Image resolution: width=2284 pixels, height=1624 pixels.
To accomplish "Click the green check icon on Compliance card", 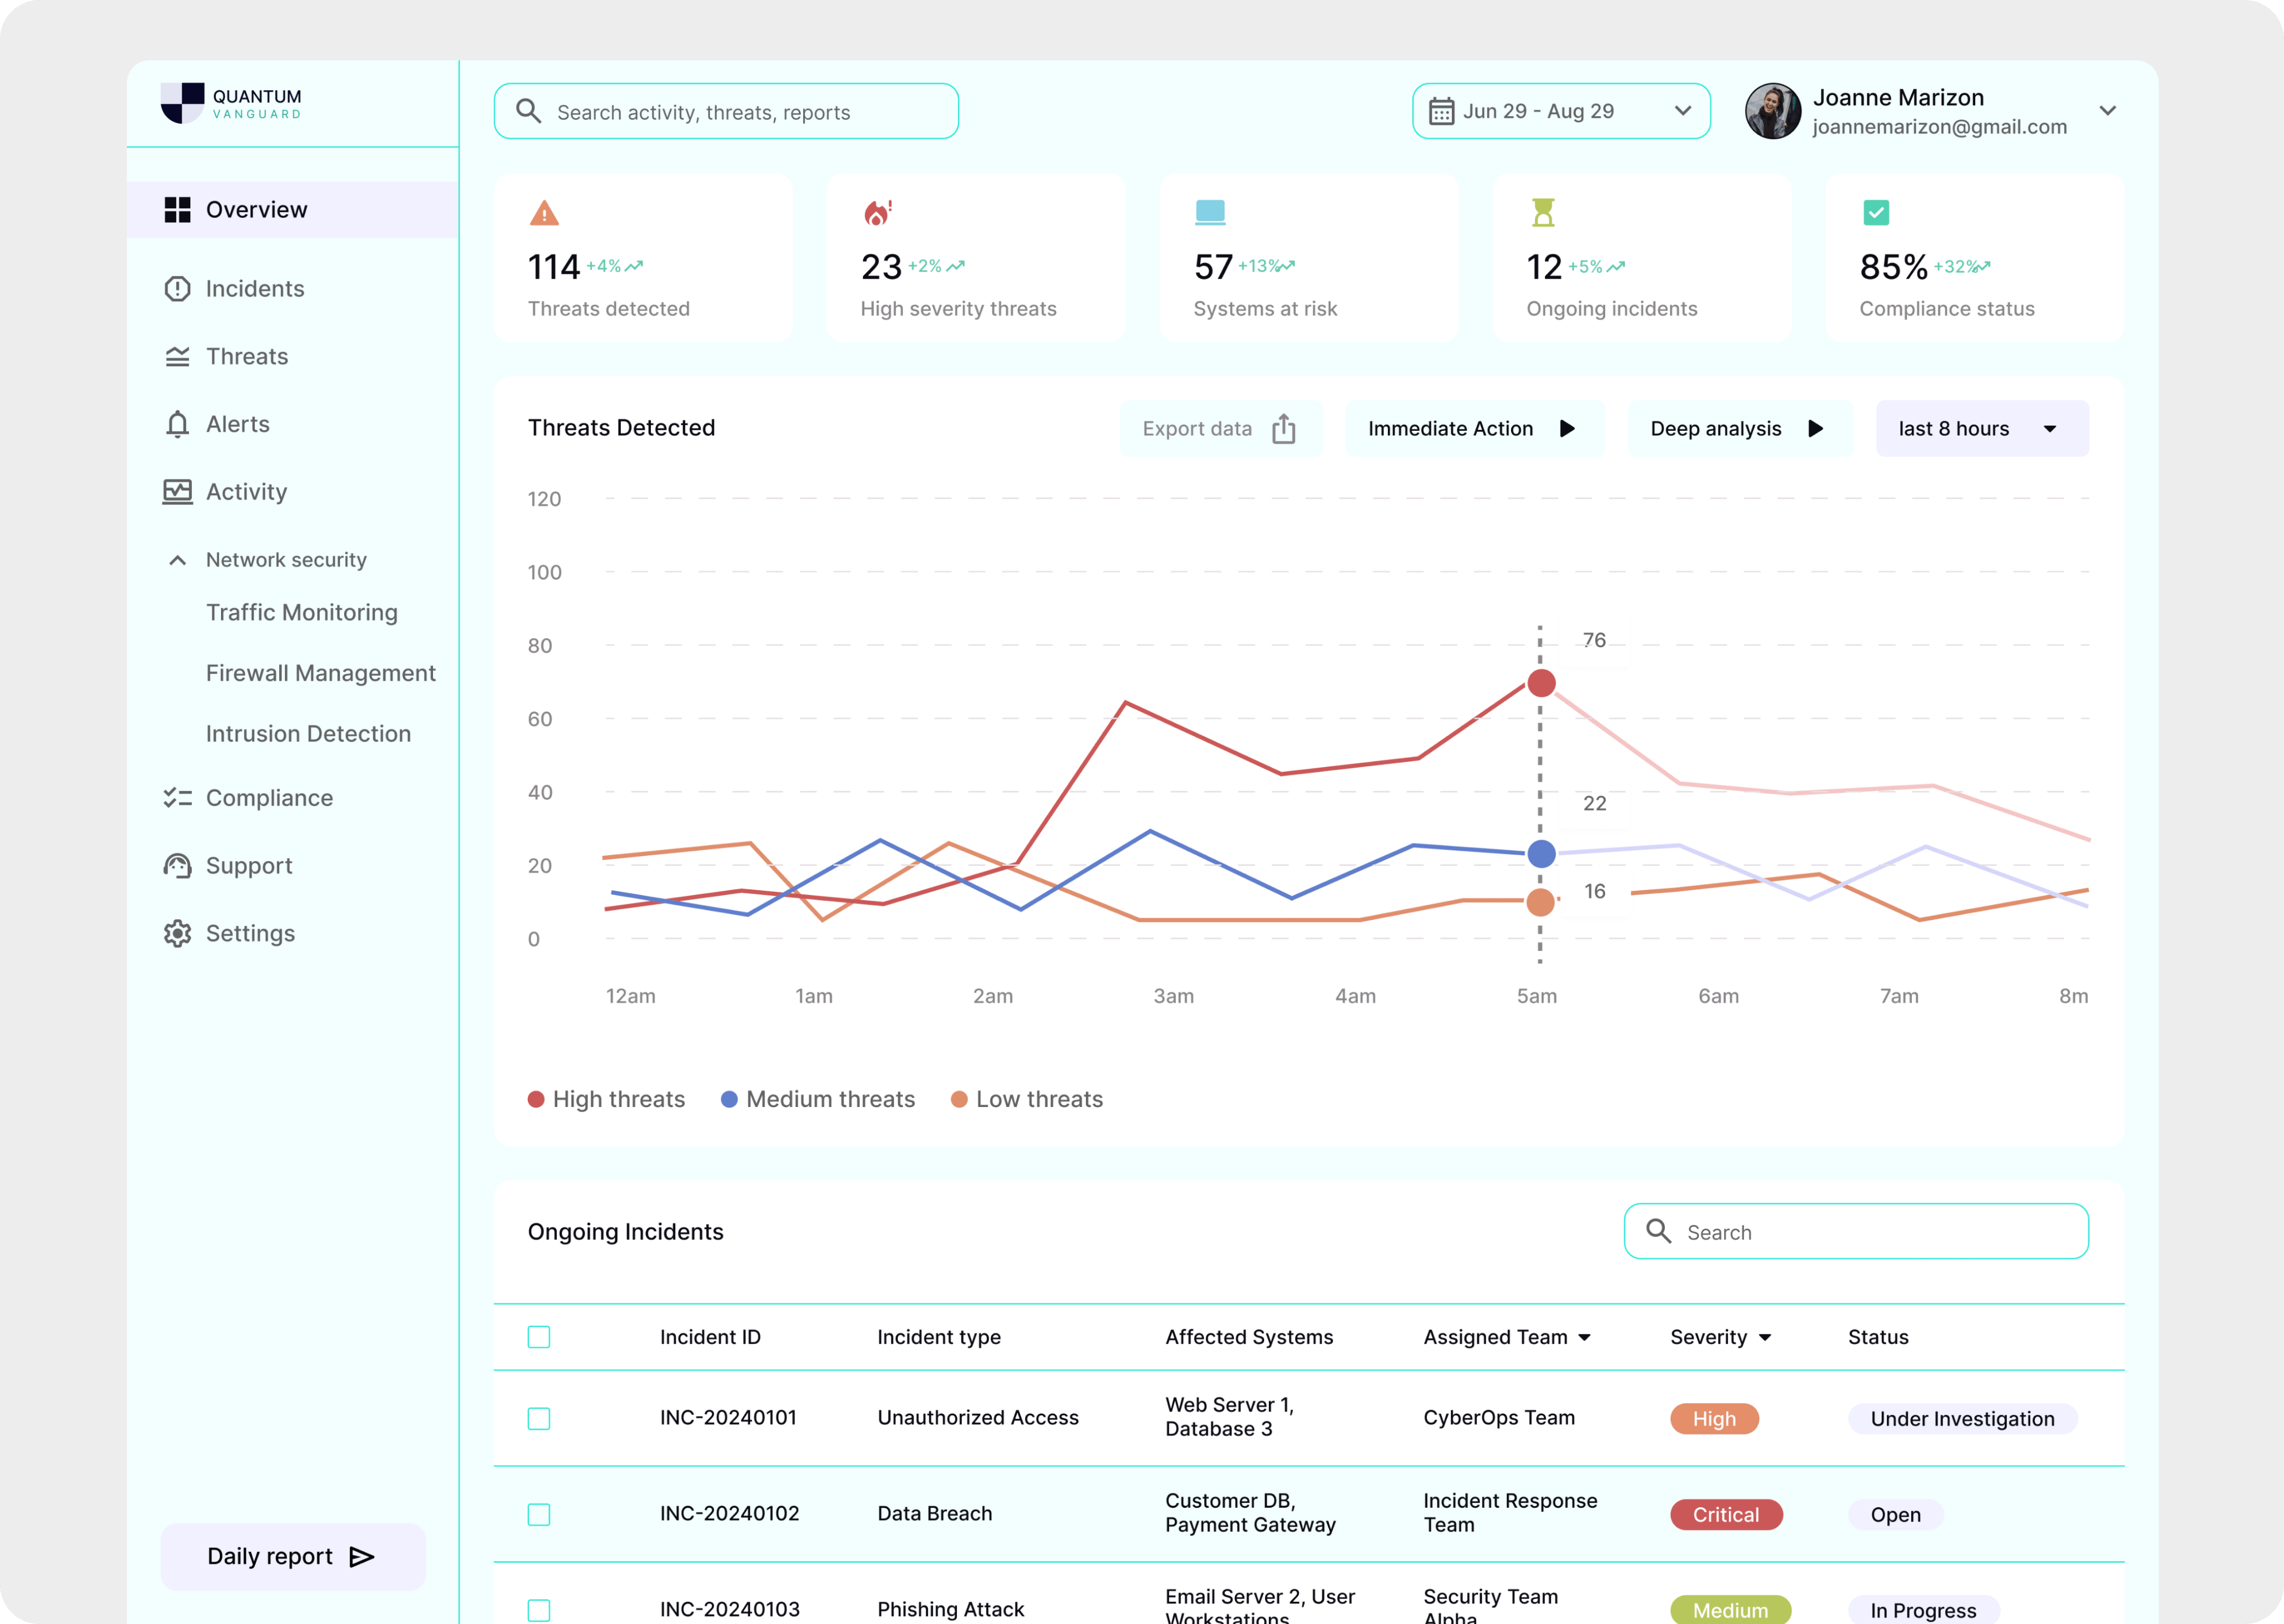I will tap(1876, 212).
